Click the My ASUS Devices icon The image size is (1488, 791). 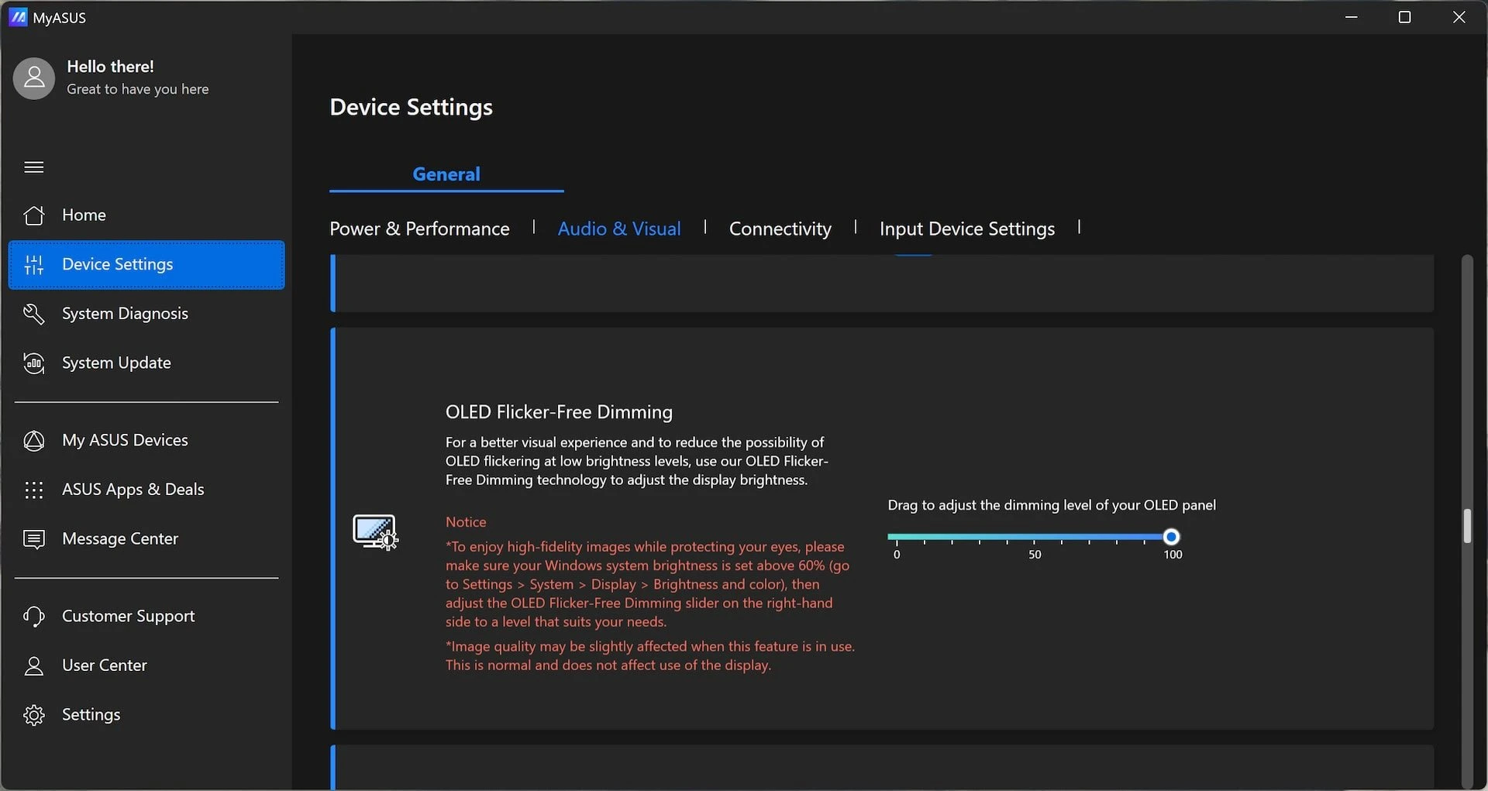(34, 441)
